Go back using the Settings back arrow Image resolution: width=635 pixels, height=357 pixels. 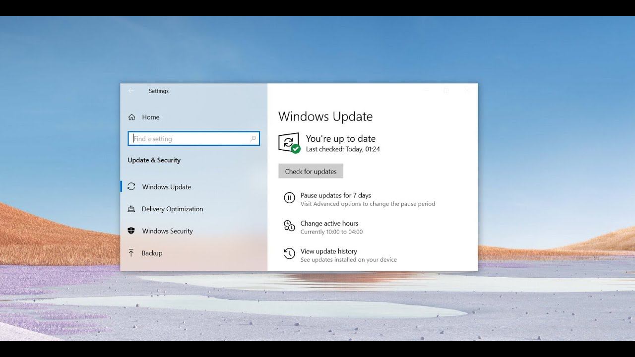pos(131,91)
